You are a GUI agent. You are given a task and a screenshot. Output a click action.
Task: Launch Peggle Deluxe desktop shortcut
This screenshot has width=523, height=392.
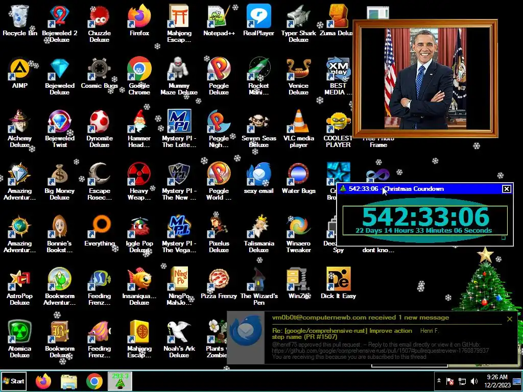click(x=219, y=76)
